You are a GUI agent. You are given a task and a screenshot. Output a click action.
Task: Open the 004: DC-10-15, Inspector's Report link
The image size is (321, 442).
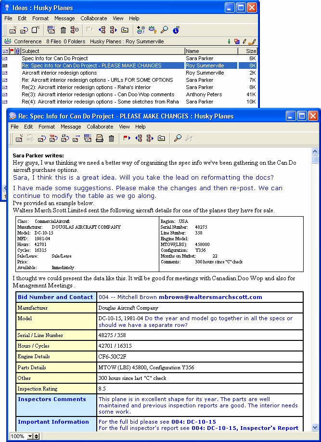(246, 428)
